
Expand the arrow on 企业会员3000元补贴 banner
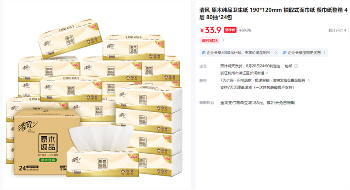click(276, 52)
